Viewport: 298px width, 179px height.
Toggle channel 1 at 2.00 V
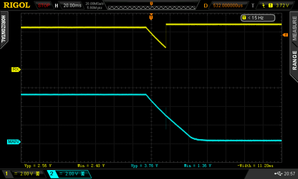pos(24,174)
